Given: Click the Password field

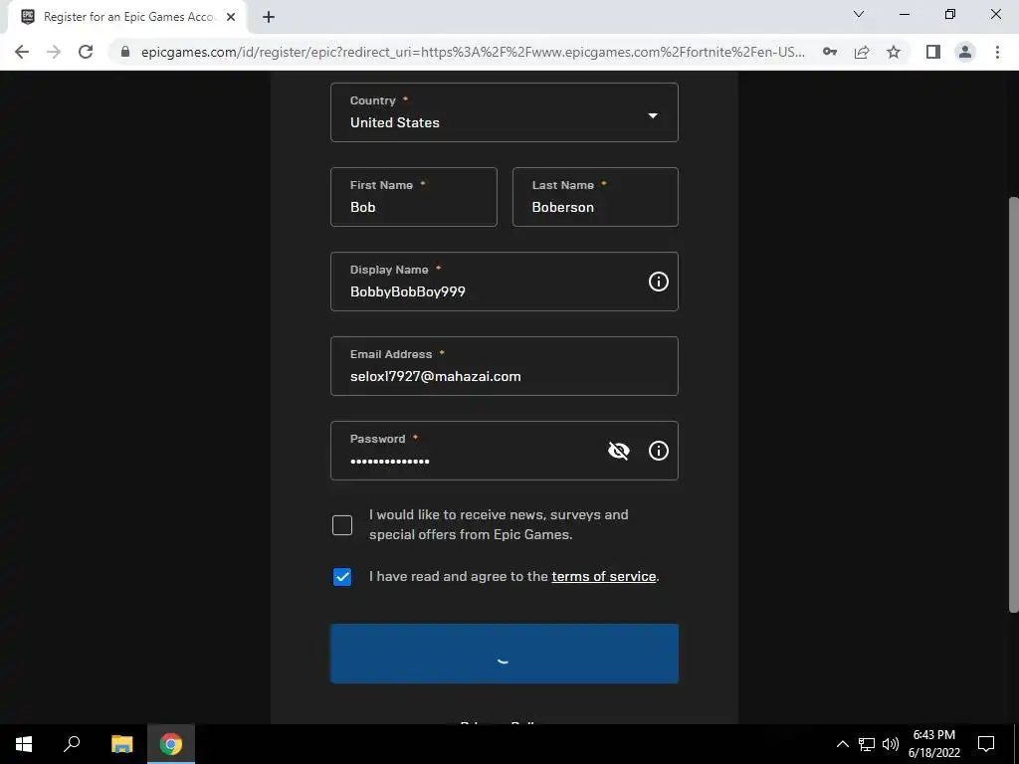Looking at the screenshot, I should pos(505,451).
